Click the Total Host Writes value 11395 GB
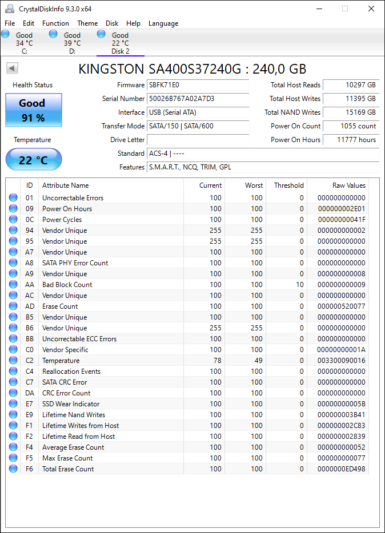Screen dimensions: 385x533 tap(351, 99)
